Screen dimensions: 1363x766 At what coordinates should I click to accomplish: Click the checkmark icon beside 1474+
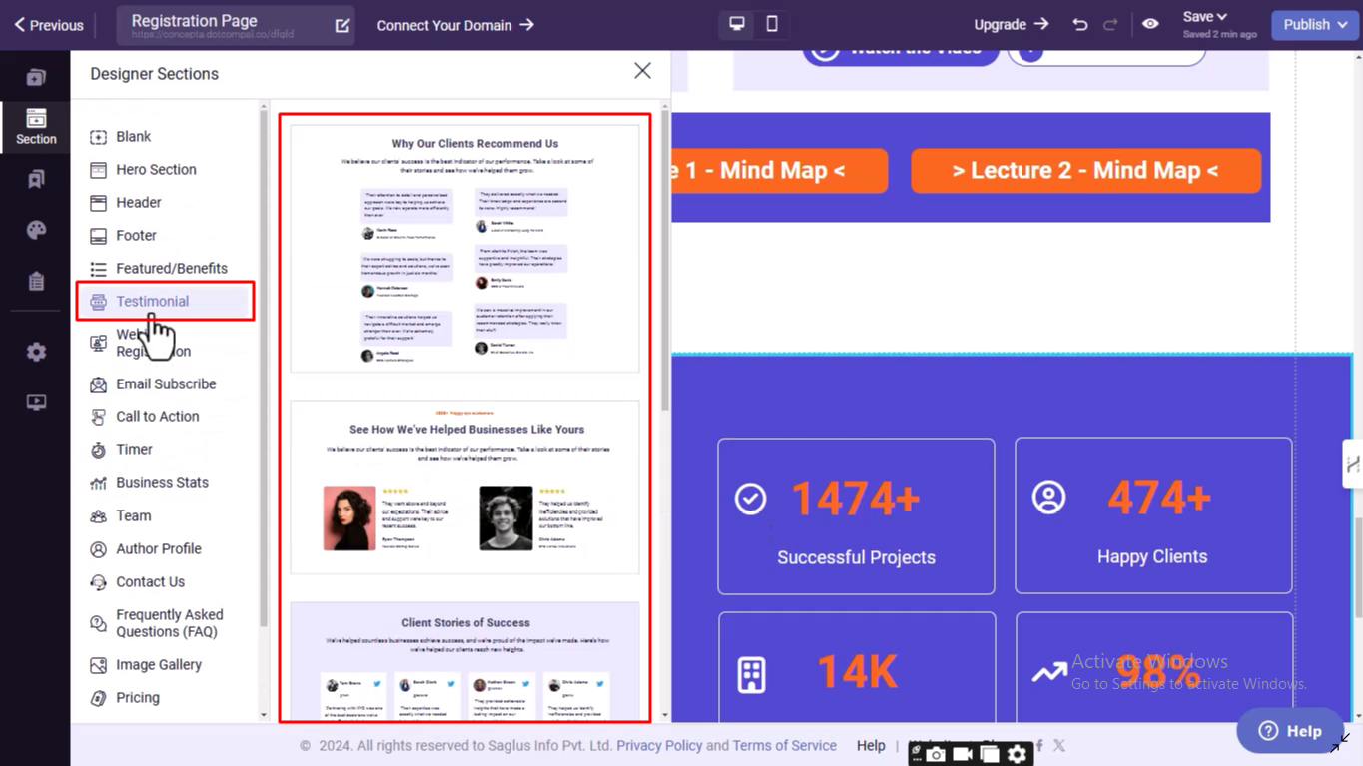(750, 498)
